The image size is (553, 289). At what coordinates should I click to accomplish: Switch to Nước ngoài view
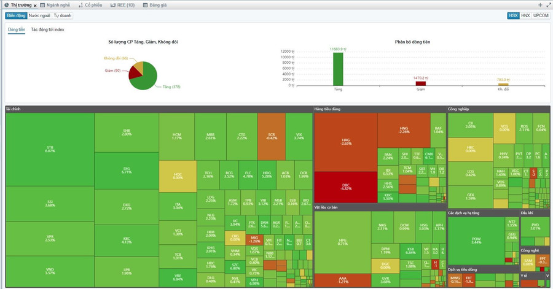pos(39,15)
